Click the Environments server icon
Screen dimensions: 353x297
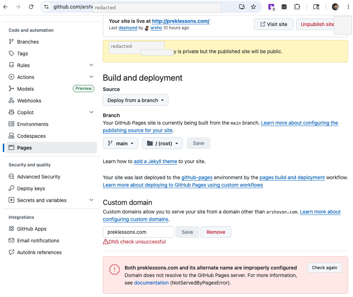[11, 124]
